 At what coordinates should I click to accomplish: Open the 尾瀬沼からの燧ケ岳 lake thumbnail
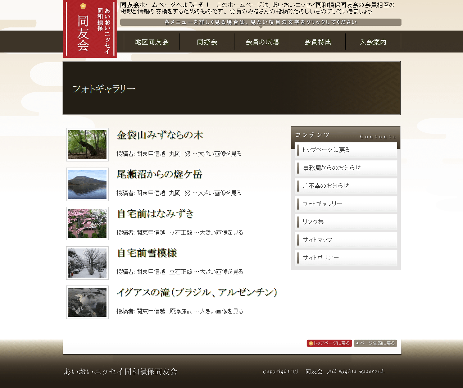pyautogui.click(x=87, y=184)
